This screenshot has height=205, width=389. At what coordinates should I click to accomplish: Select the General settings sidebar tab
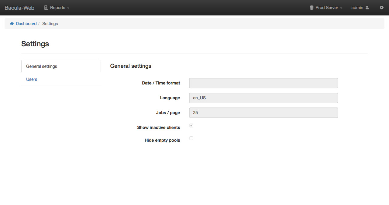42,66
